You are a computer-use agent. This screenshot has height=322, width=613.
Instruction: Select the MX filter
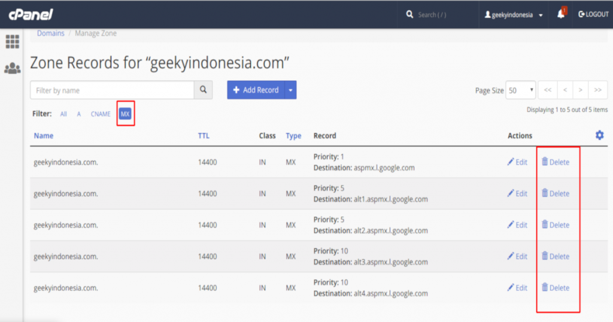pos(125,114)
